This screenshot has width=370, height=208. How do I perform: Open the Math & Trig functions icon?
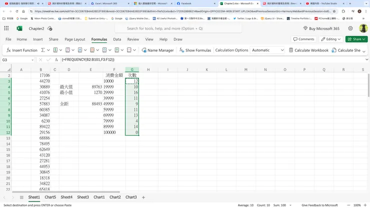tap(117, 50)
